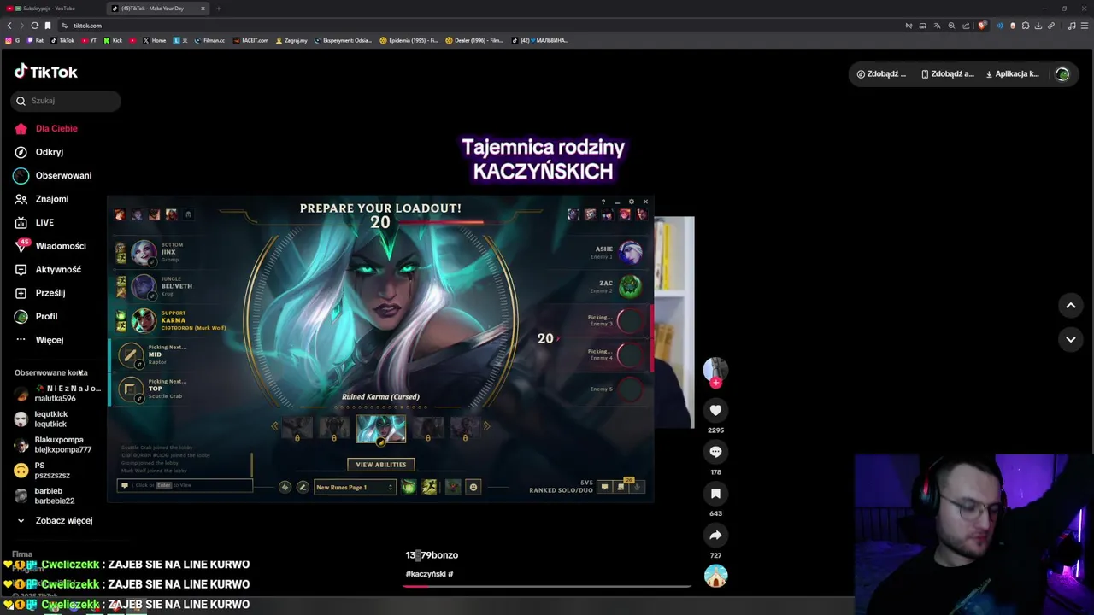Open followed account lequtkick
1094x615 pixels.
(41, 419)
